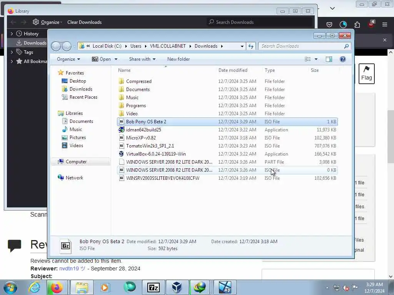Change your view icon in Explorer
Viewport: 394px width, 295px height.
[308, 59]
